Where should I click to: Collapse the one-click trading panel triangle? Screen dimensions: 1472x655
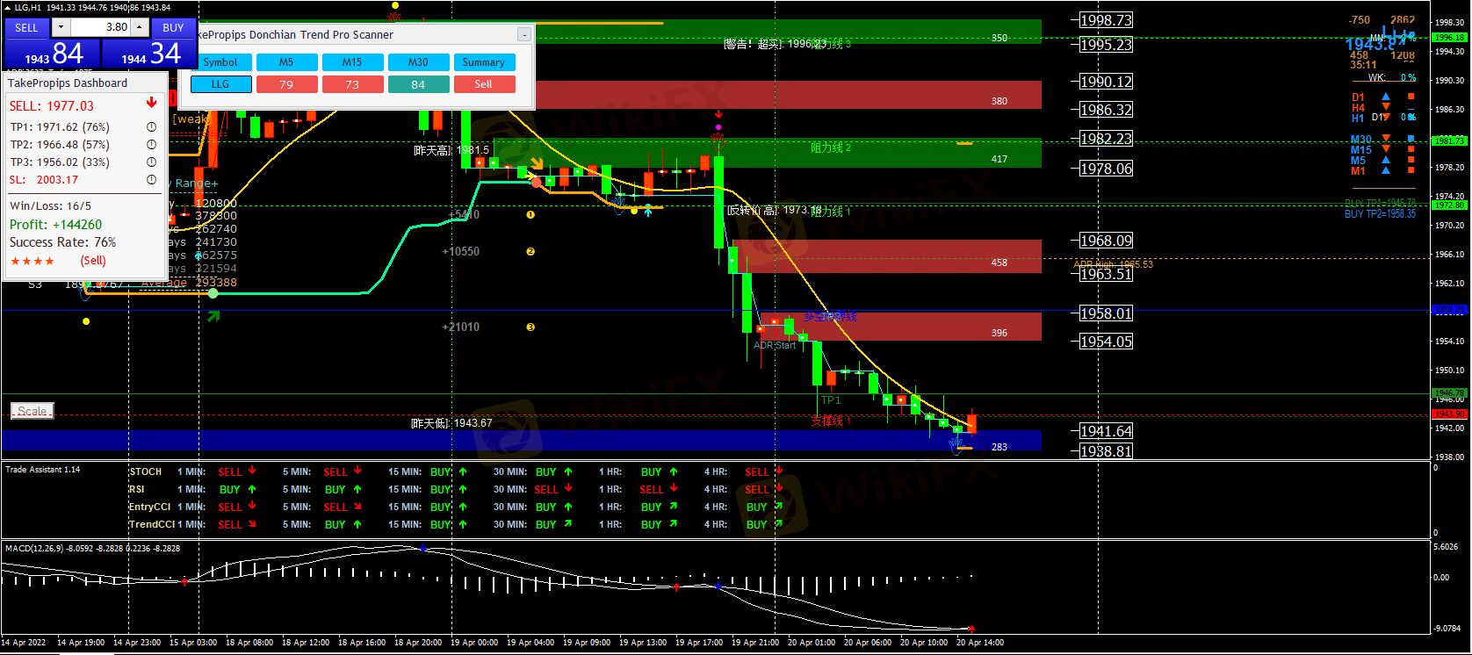(8, 7)
